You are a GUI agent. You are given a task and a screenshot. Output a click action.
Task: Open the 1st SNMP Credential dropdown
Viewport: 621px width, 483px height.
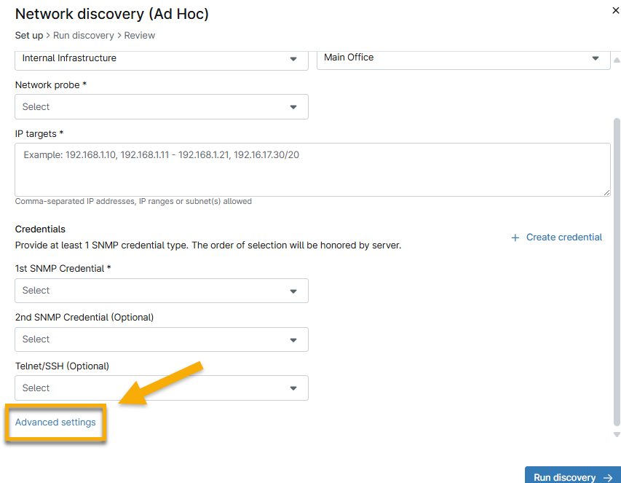[161, 291]
